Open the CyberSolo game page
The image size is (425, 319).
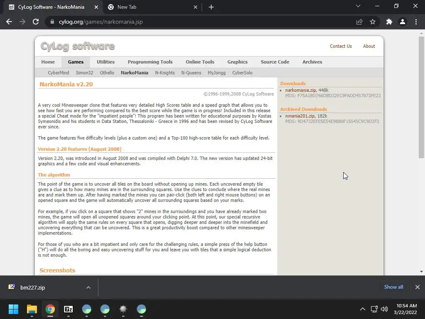click(242, 73)
